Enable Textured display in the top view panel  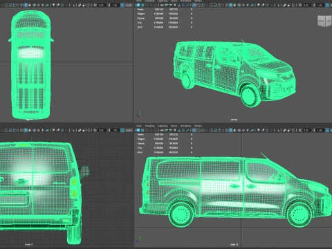38,5
